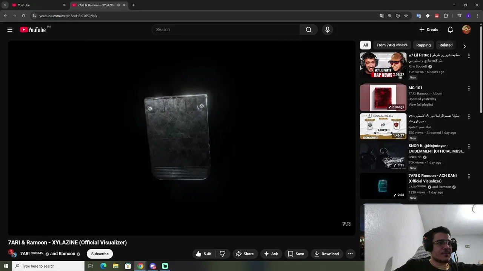Open the Chrome three-dot menu
The height and width of the screenshot is (271, 483).
click(477, 16)
